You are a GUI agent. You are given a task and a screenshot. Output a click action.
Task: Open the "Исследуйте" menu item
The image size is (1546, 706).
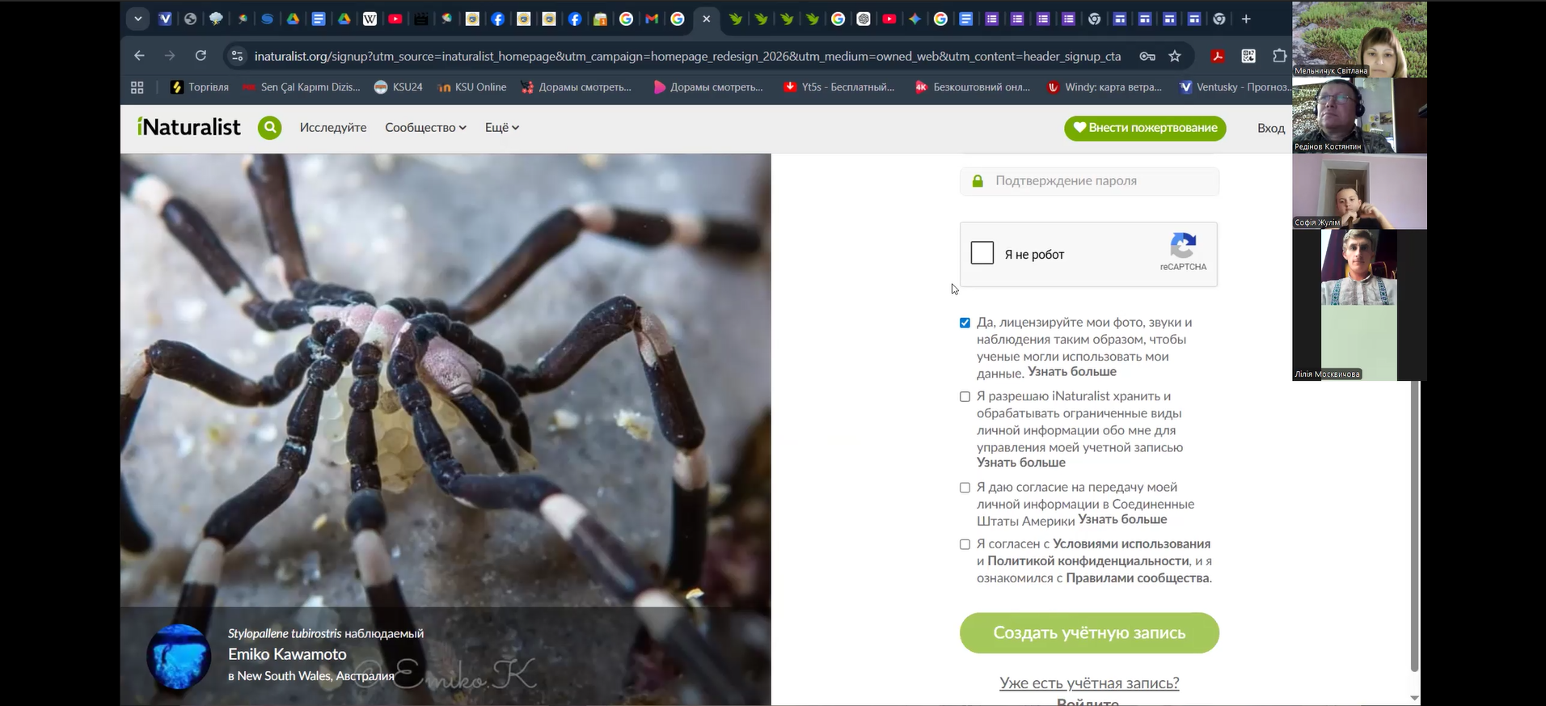click(333, 128)
